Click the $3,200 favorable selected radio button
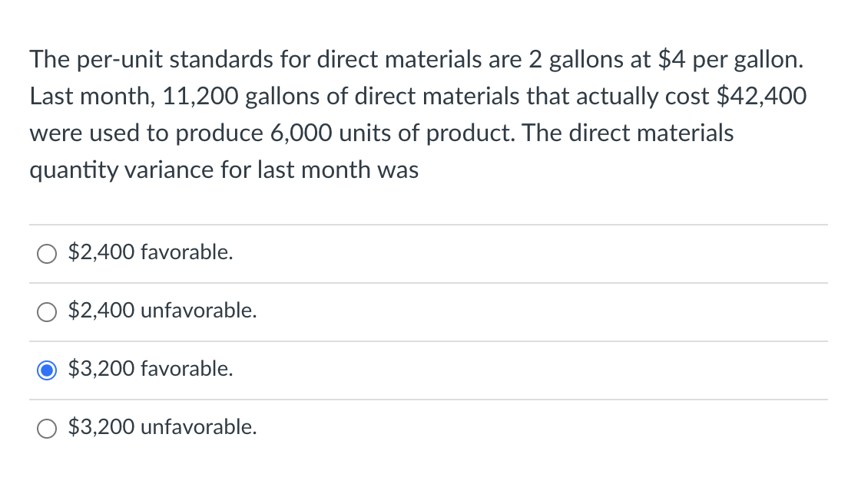This screenshot has width=848, height=477. [x=46, y=370]
